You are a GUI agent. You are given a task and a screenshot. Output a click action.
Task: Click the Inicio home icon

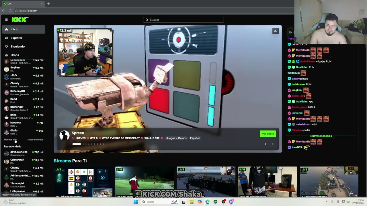pos(6,29)
